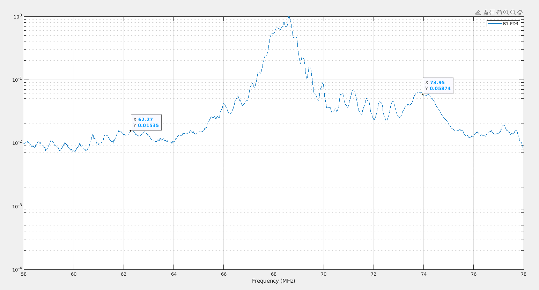
Task: Select the Frequency (MHz) axis label
Action: coord(274,281)
